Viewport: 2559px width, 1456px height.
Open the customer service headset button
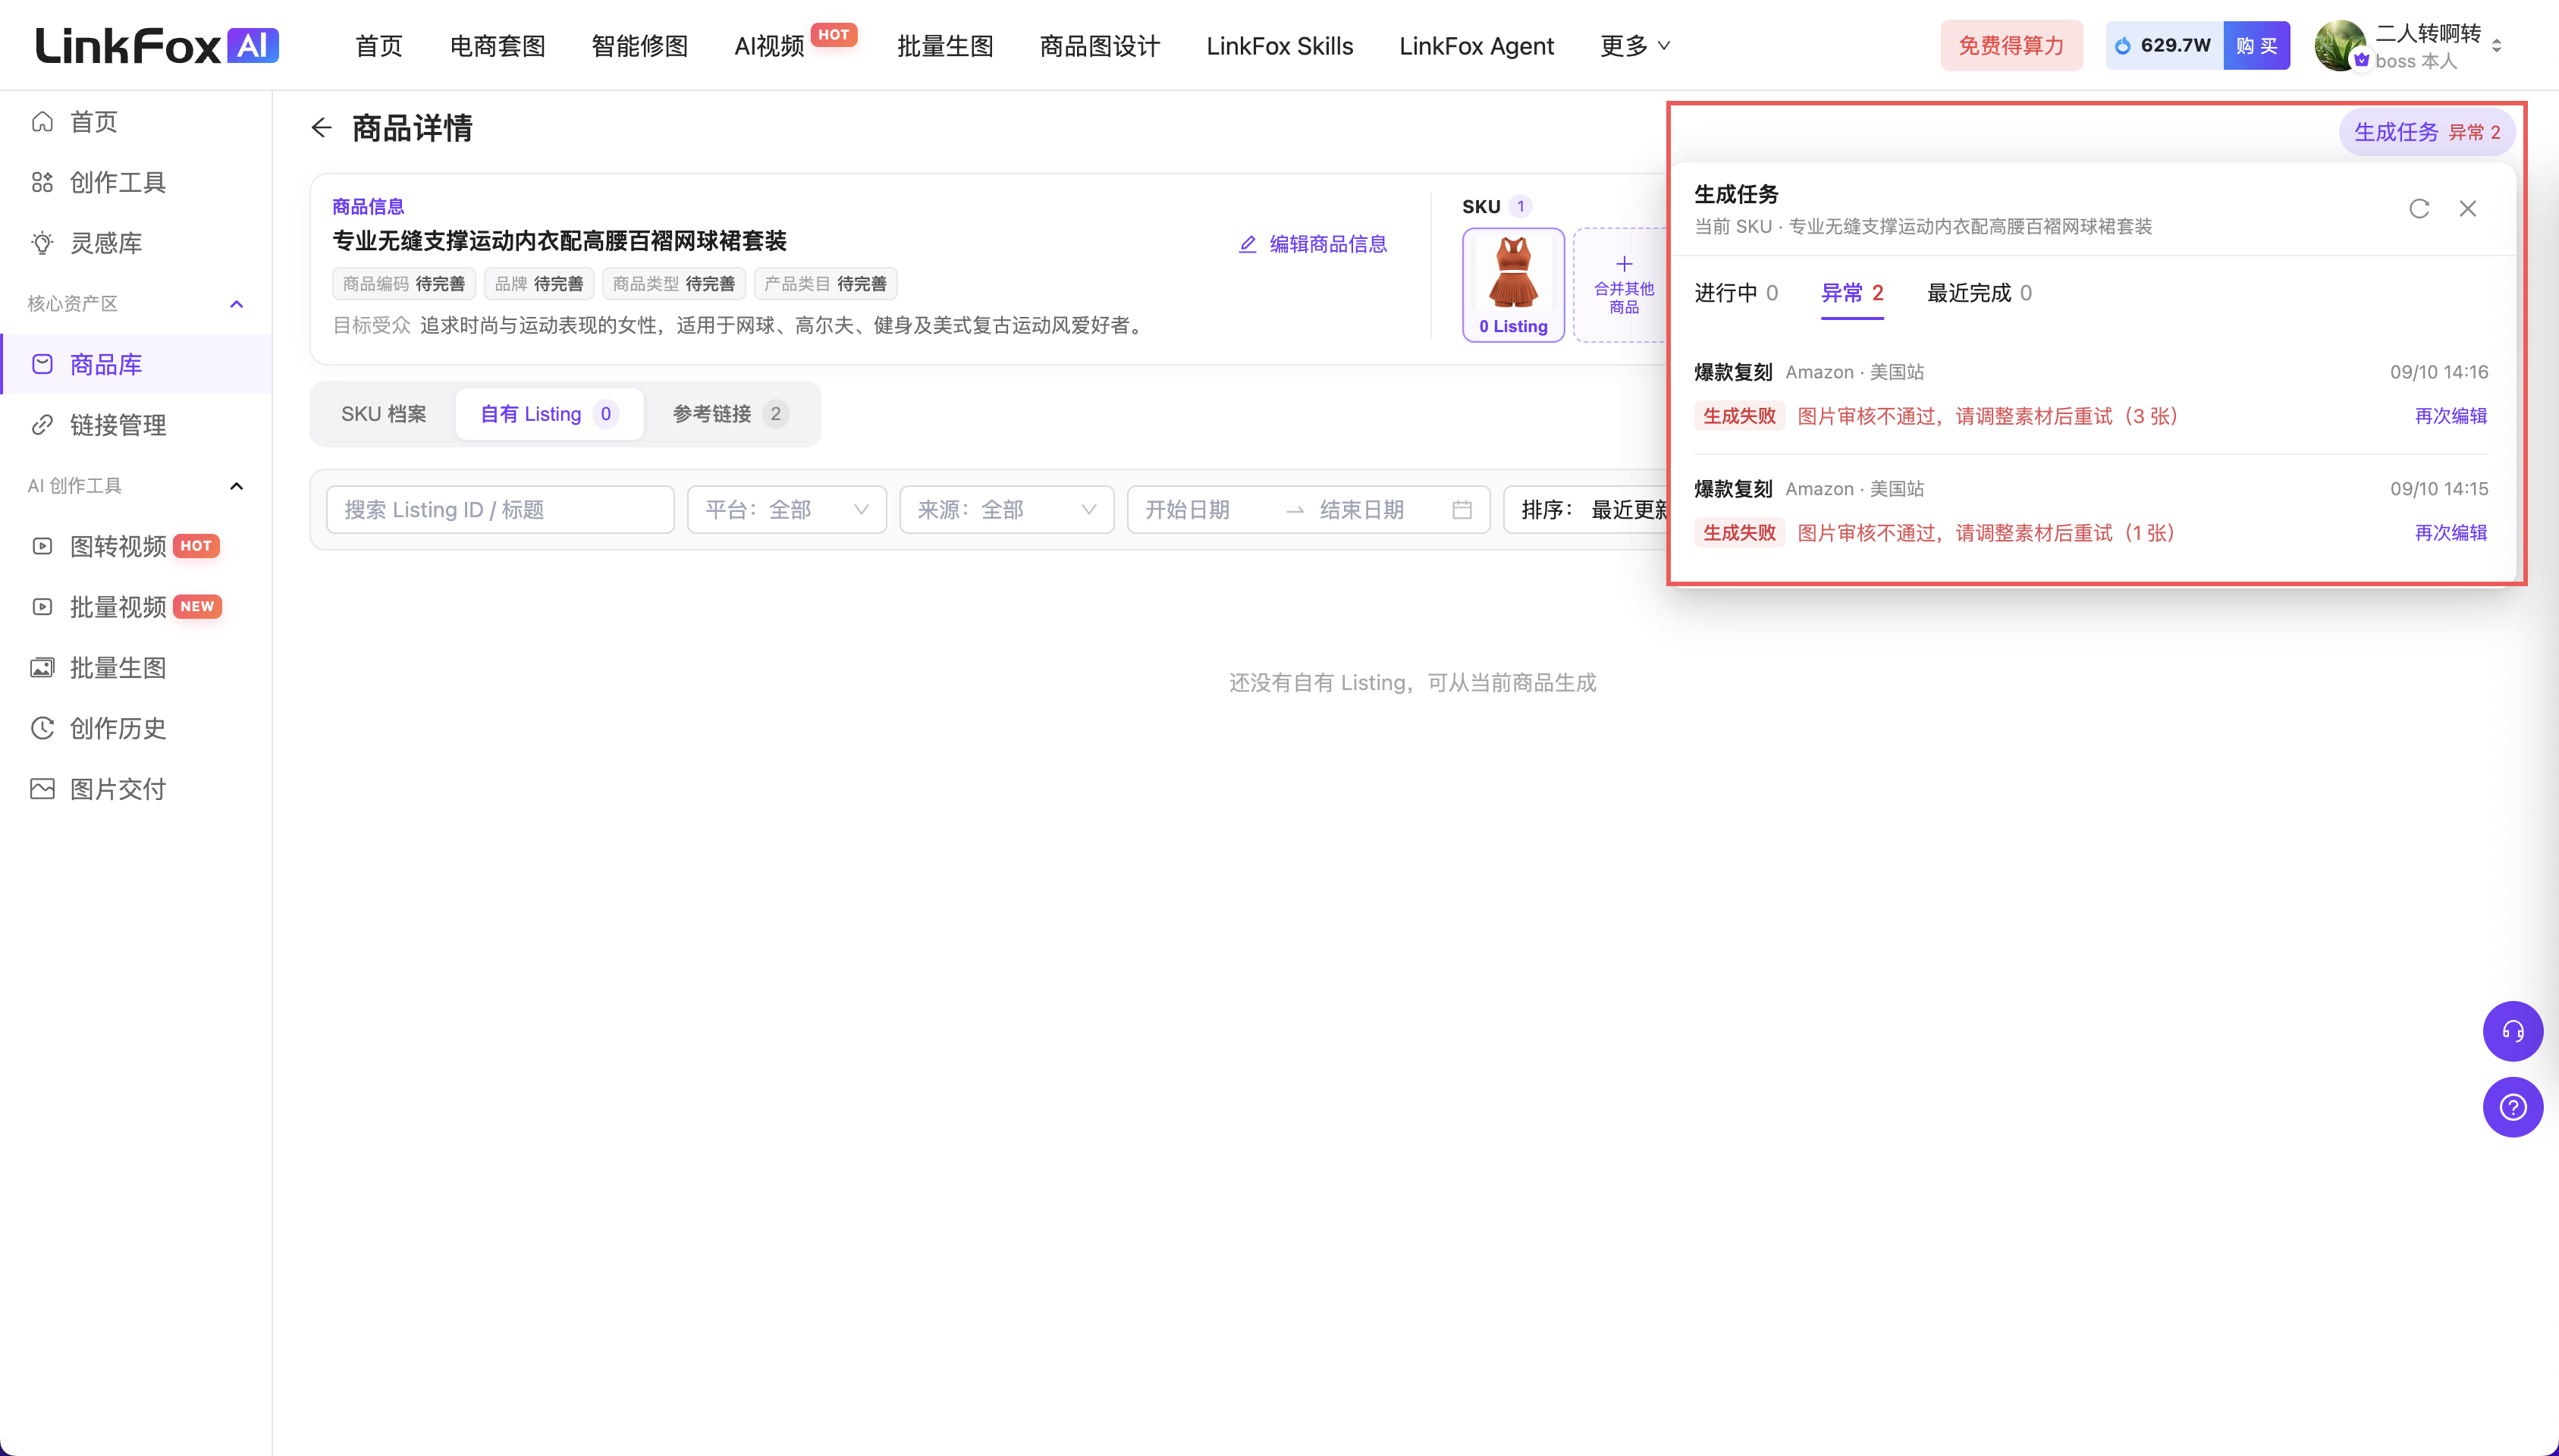pyautogui.click(x=2512, y=1030)
